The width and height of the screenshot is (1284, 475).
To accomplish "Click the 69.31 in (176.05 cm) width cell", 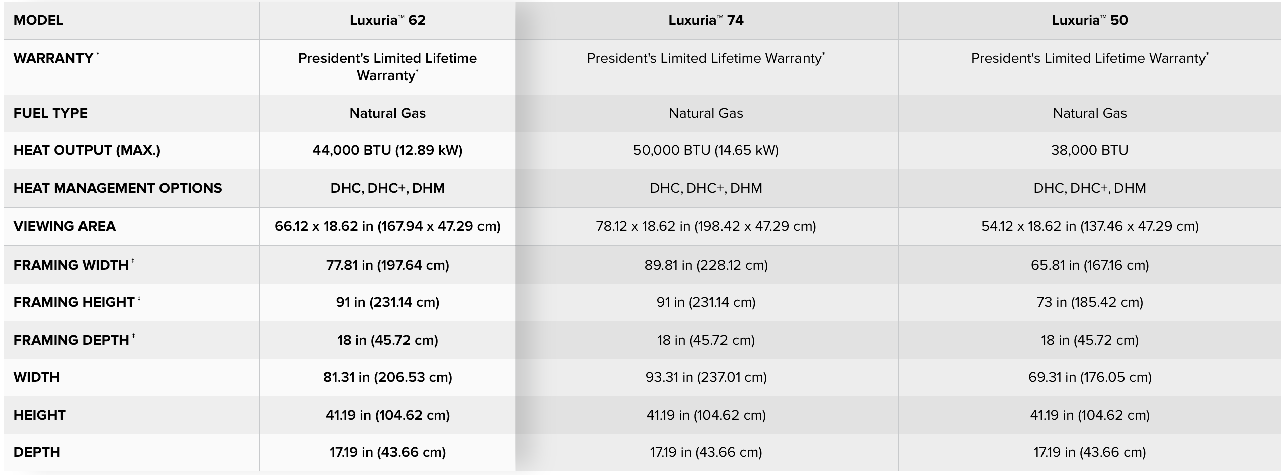I will 1090,377.
